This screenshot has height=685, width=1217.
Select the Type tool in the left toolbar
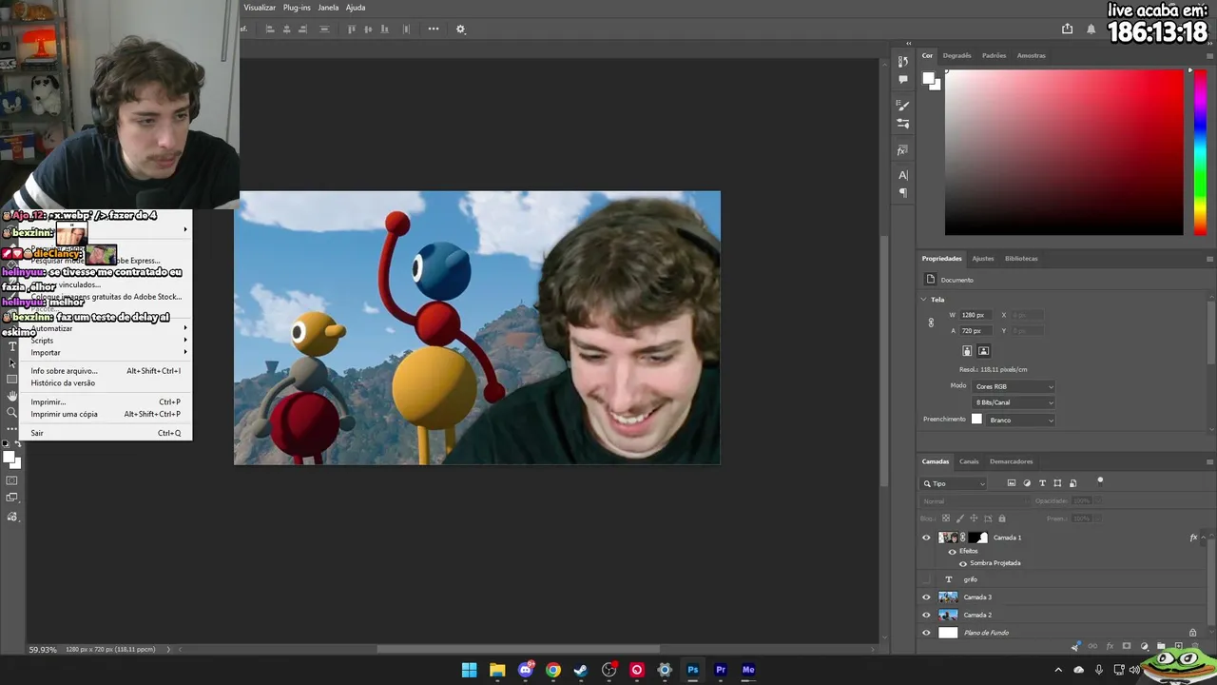pos(12,347)
